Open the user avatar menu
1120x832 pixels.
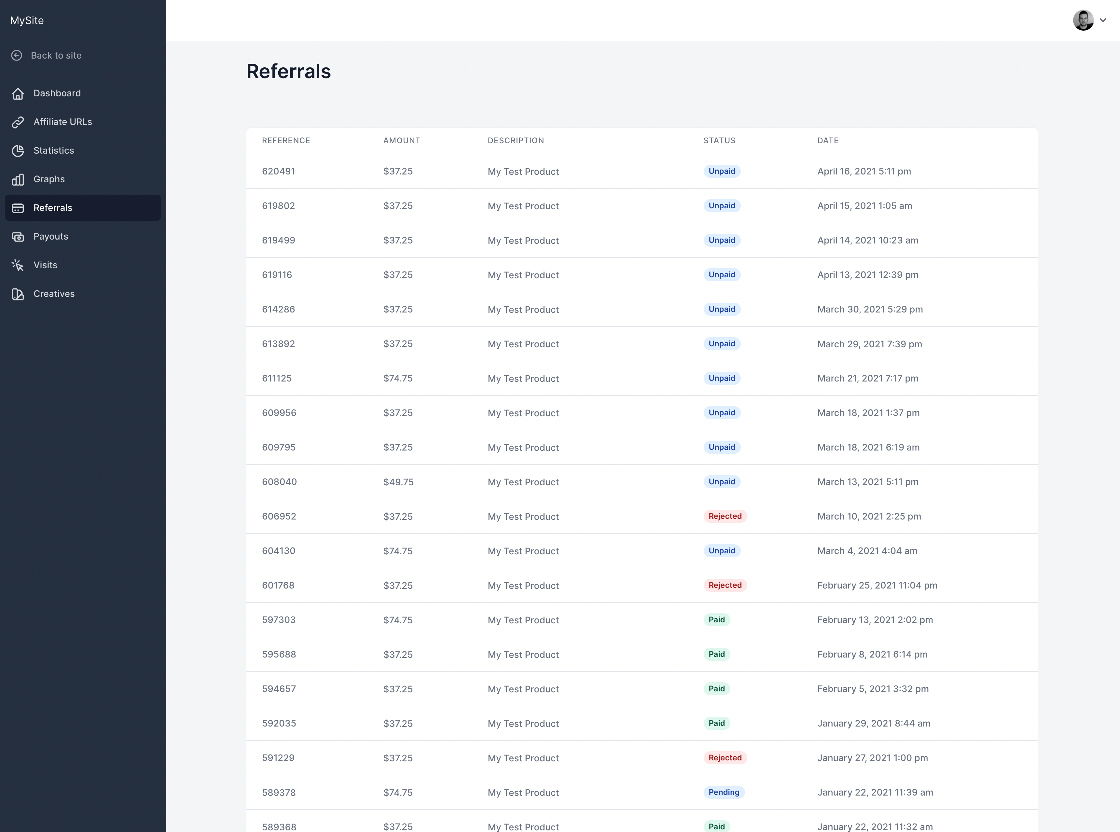[1083, 20]
